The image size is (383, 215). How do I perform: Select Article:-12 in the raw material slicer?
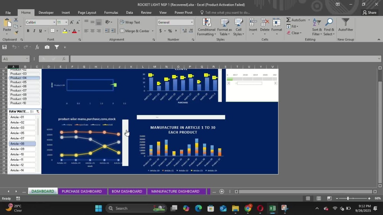(x=22, y=165)
